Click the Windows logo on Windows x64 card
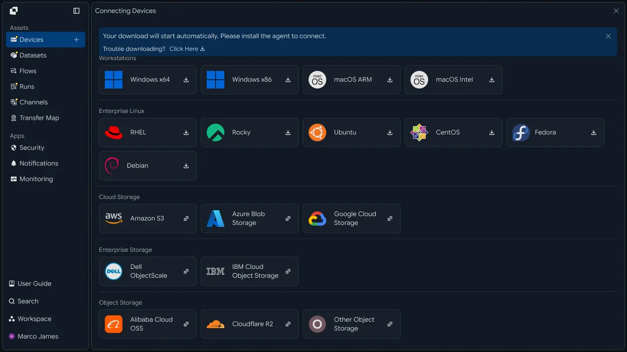The image size is (627, 352). [114, 80]
